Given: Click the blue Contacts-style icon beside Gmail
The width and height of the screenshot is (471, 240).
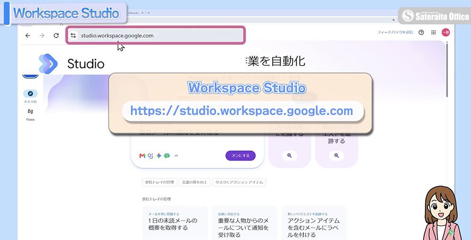Looking at the screenshot, I should (151, 156).
